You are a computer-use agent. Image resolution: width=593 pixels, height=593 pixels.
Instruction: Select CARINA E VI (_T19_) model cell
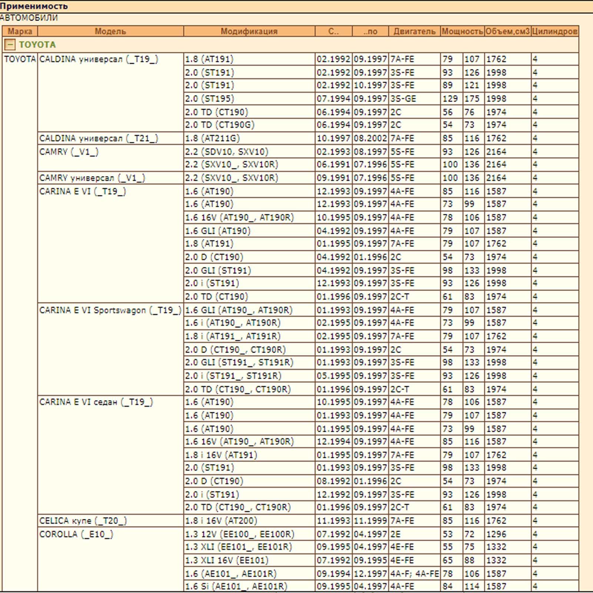click(x=110, y=244)
